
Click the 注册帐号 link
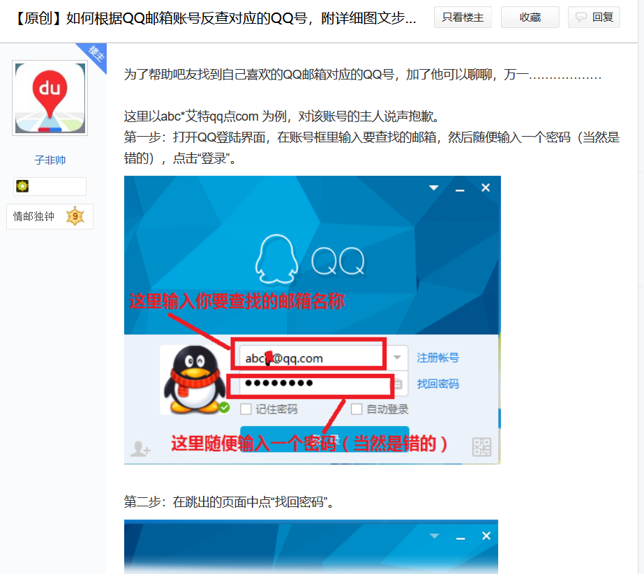tap(437, 358)
